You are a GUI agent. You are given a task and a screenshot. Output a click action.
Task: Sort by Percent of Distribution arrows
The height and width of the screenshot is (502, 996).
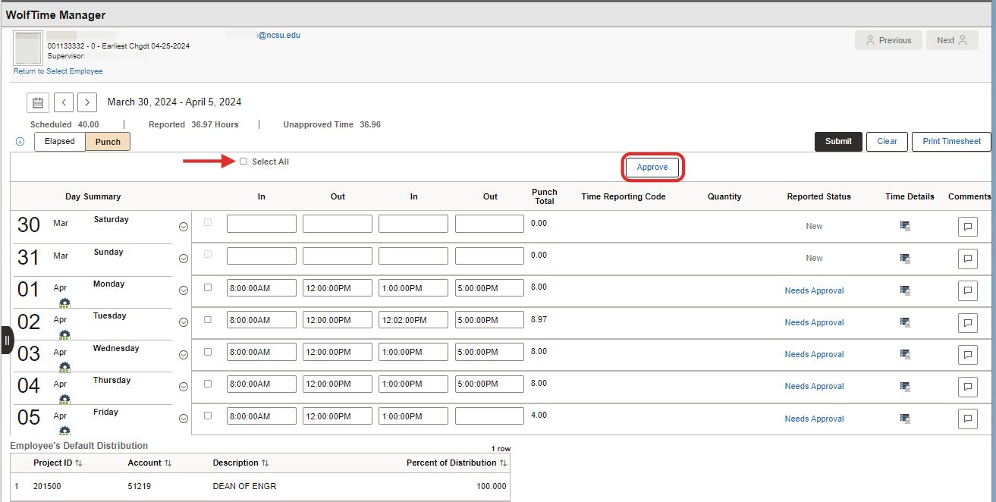[503, 463]
